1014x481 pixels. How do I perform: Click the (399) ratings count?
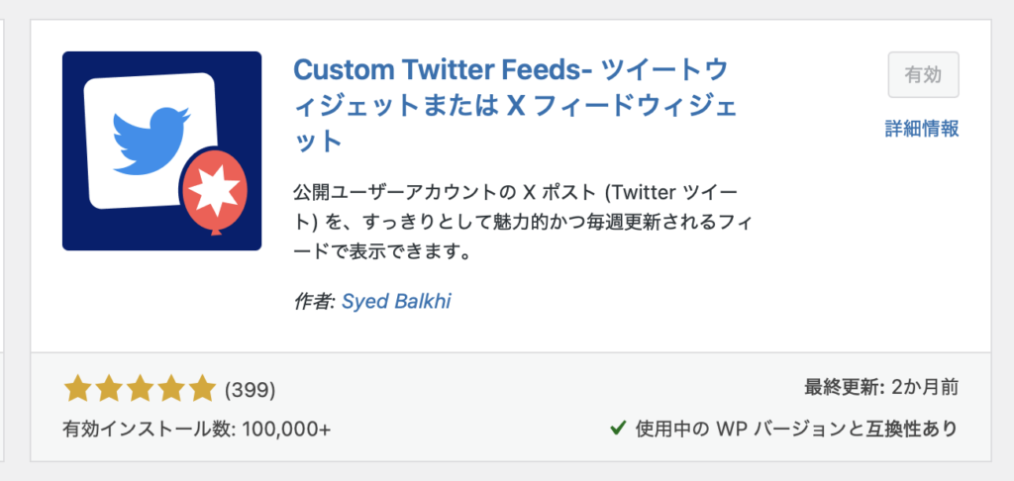click(251, 390)
